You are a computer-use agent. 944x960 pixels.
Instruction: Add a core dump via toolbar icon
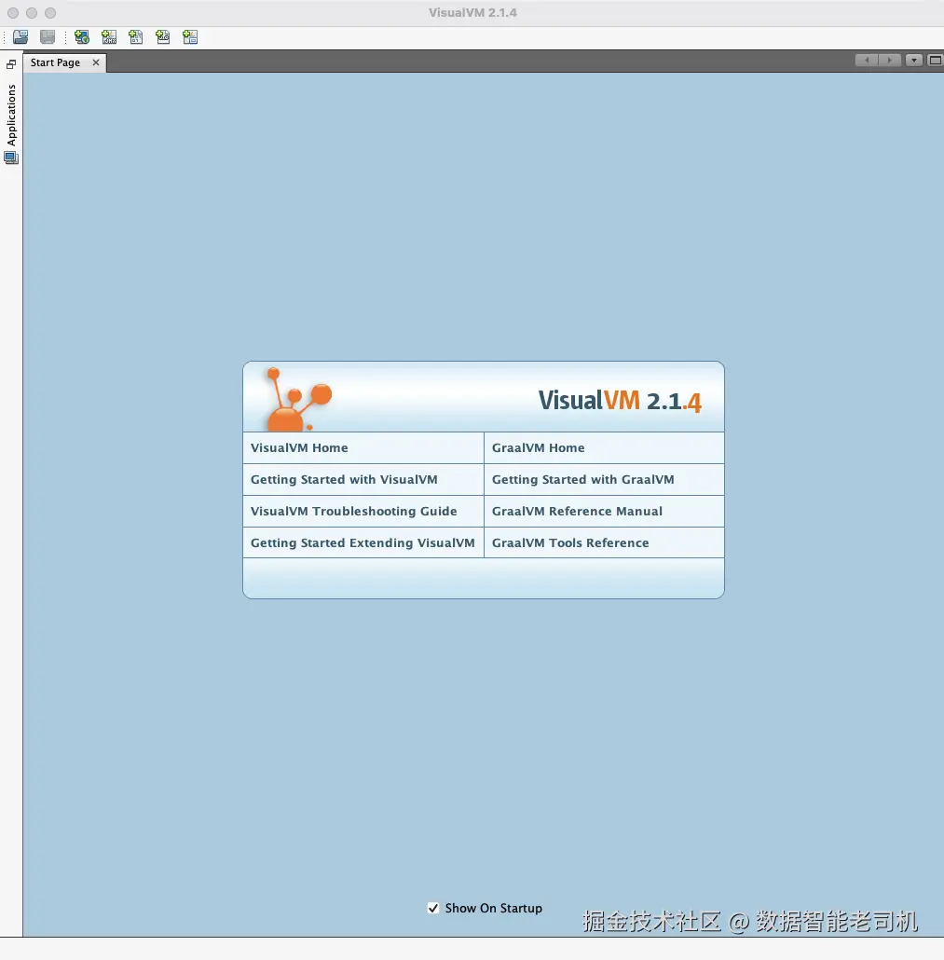click(136, 37)
